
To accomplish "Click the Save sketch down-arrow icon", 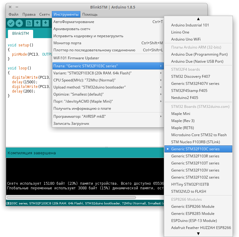I will 45,23.
